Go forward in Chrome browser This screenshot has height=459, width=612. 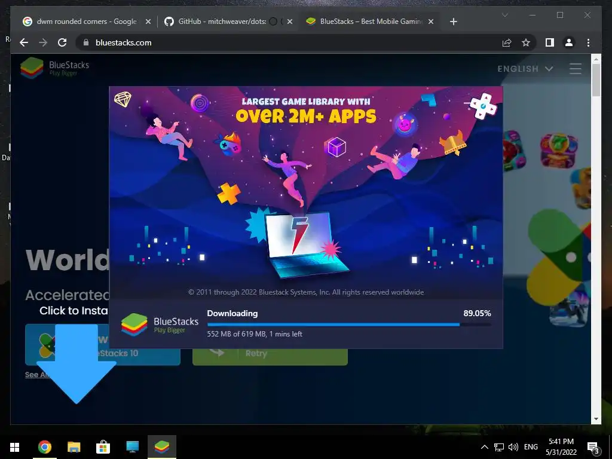43,42
